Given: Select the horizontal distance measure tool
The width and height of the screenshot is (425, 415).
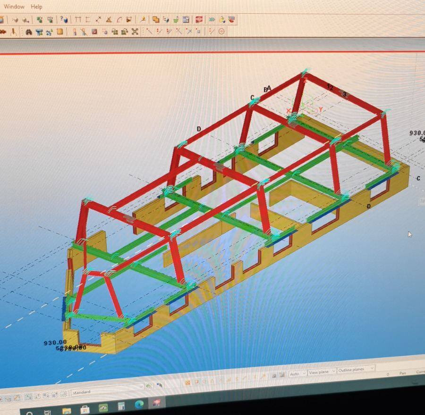Looking at the screenshot, I should (78, 19).
